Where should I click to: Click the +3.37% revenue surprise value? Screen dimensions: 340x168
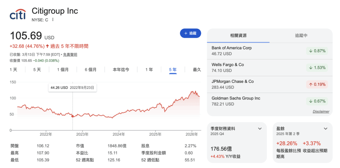click(x=311, y=143)
